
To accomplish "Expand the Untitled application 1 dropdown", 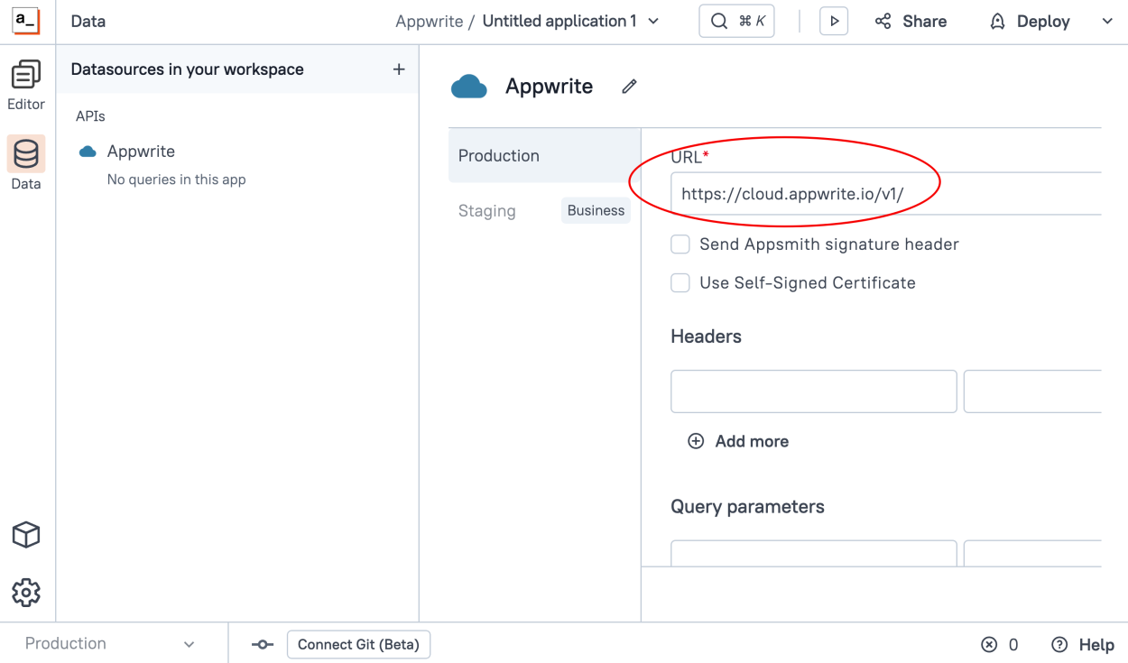I will [x=652, y=21].
